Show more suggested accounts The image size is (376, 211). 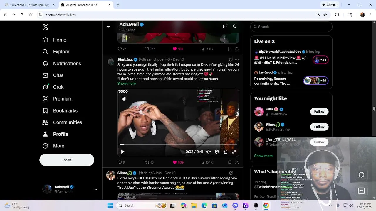[263, 156]
